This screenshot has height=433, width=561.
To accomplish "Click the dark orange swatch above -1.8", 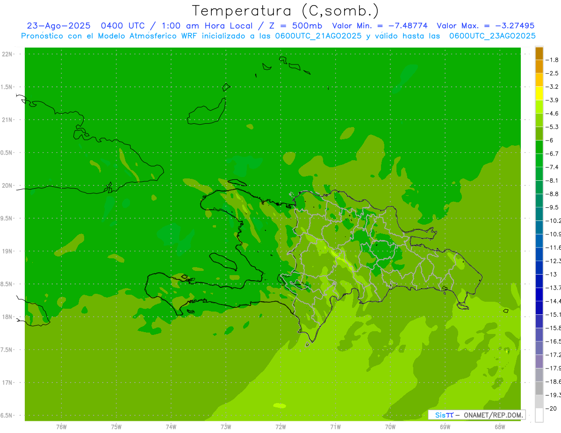I will point(539,53).
